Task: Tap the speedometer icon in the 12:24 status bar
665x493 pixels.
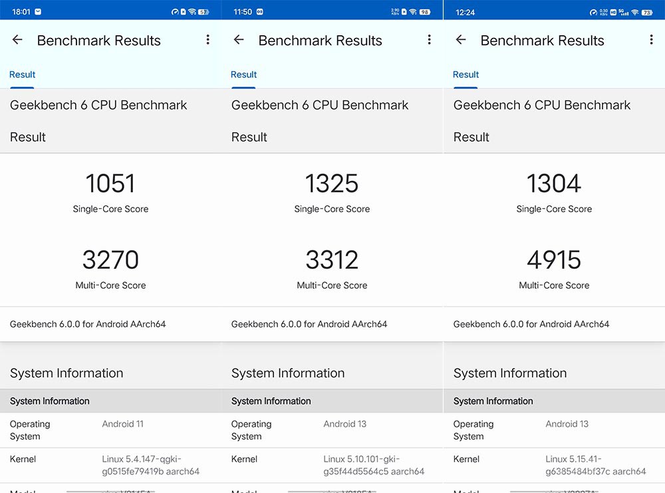Action: tap(593, 12)
